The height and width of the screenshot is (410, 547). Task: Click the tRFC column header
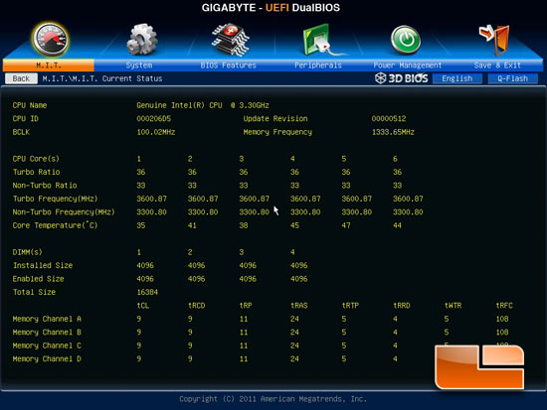click(504, 306)
